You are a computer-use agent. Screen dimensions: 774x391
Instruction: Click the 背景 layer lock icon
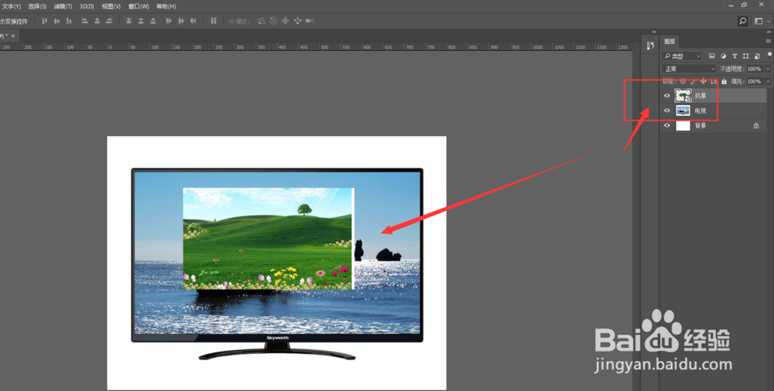755,126
